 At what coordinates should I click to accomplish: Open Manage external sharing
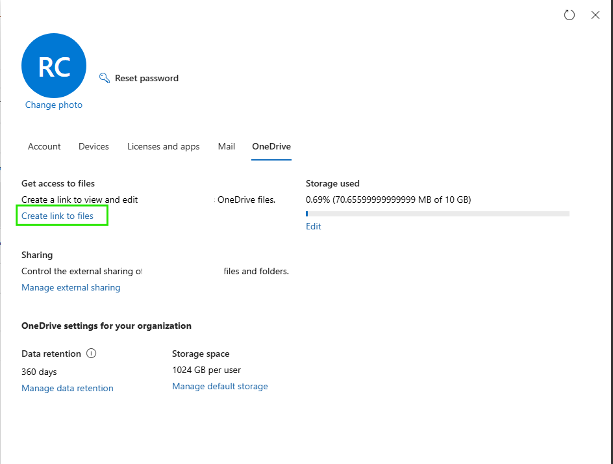pos(71,287)
